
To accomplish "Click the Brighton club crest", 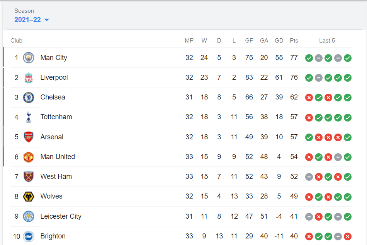I will 29,236.
